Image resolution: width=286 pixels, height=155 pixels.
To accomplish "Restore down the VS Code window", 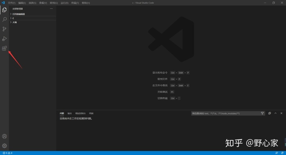I will [273, 3].
